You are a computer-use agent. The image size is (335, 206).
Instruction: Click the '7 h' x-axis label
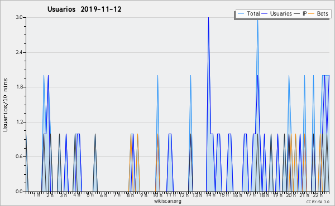(x=117, y=195)
